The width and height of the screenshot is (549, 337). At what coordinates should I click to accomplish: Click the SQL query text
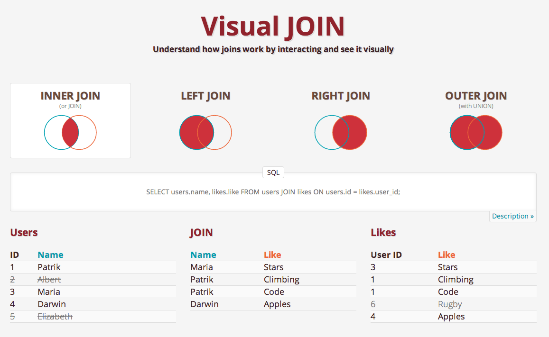(x=273, y=192)
